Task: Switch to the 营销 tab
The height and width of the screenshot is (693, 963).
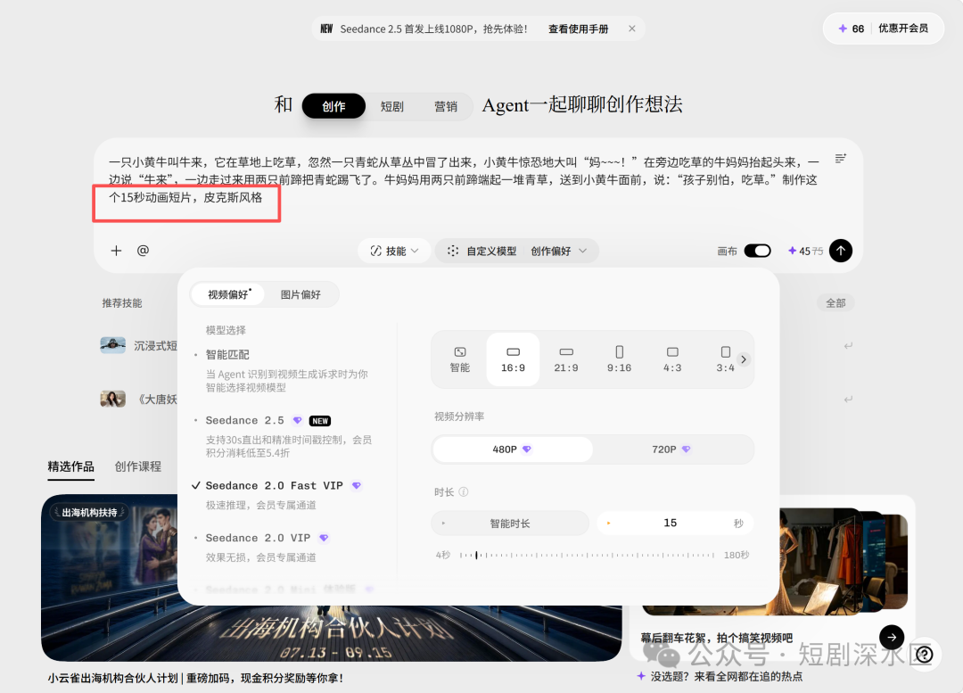Action: (x=445, y=106)
